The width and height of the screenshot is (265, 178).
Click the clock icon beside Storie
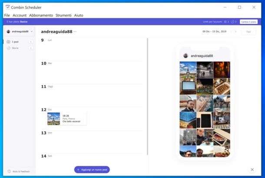pyautogui.click(x=8, y=48)
